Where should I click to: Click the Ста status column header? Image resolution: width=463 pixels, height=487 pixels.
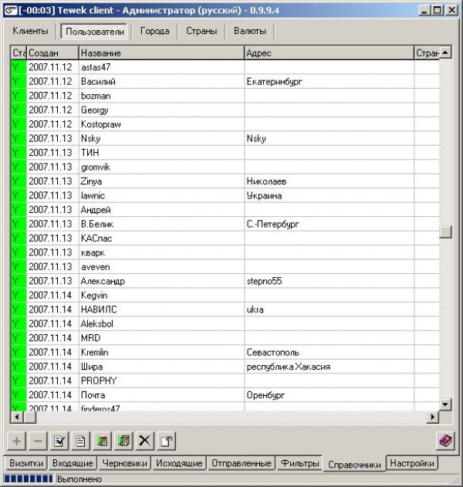19,53
